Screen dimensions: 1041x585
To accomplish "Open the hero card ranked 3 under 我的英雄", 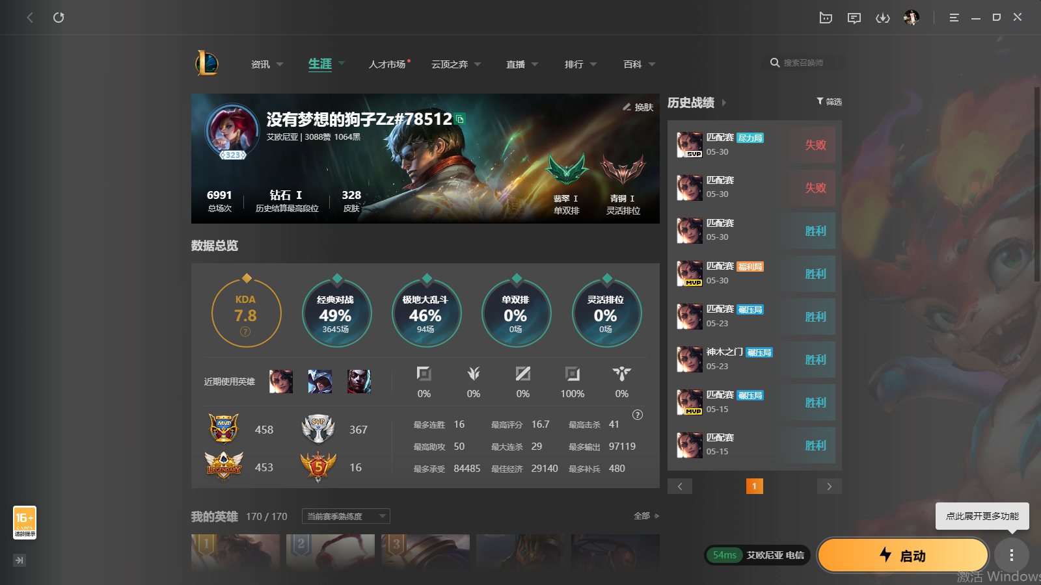I will 426,553.
